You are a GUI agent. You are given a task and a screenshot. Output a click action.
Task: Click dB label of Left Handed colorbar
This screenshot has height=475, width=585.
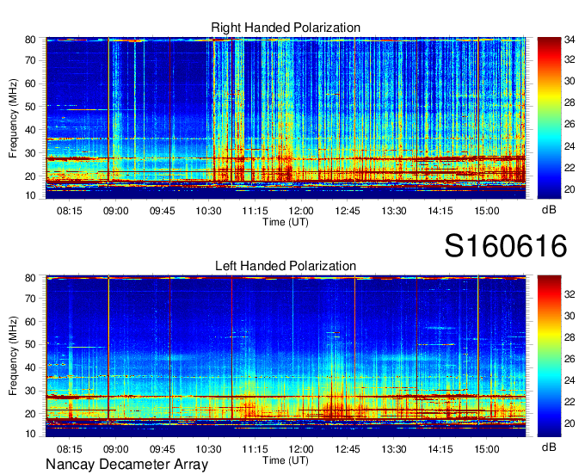(549, 447)
